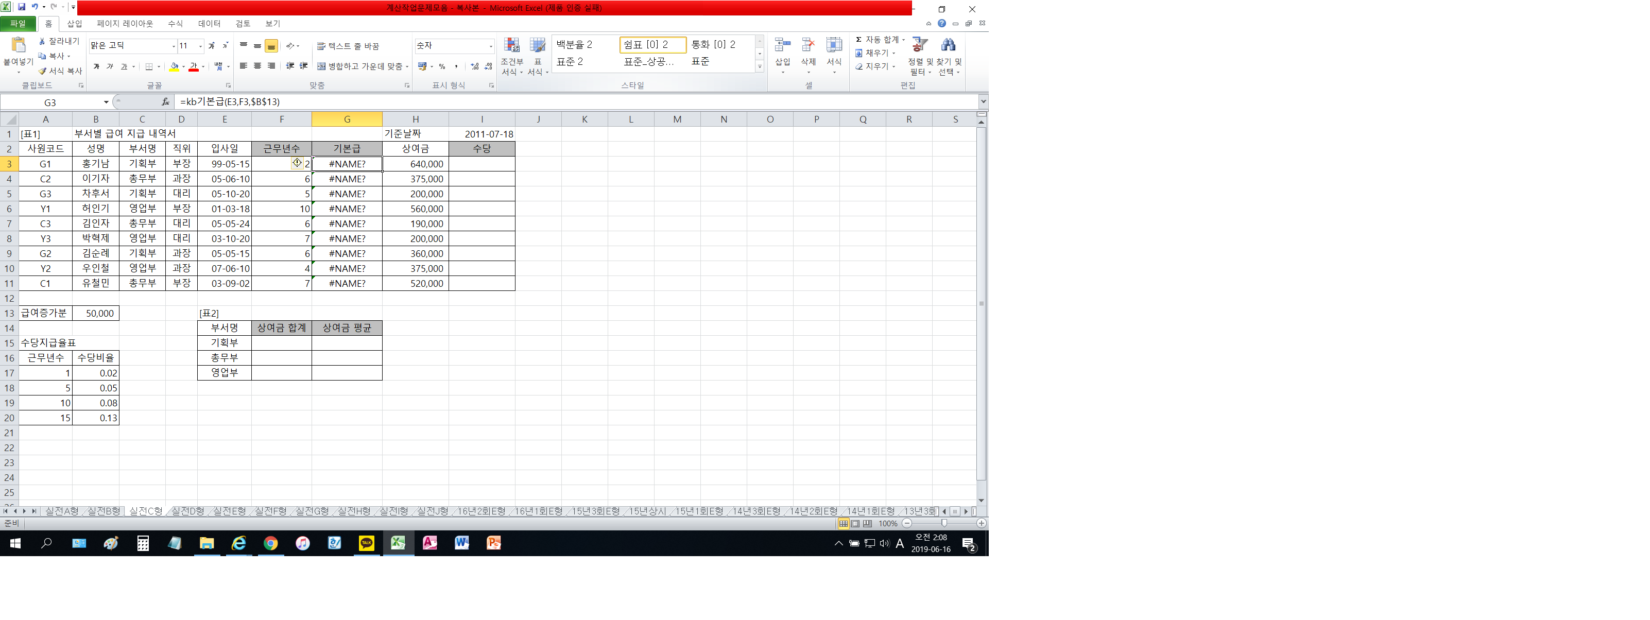Click the Sort and Filter icon
The width and height of the screenshot is (1650, 620).
(x=920, y=45)
